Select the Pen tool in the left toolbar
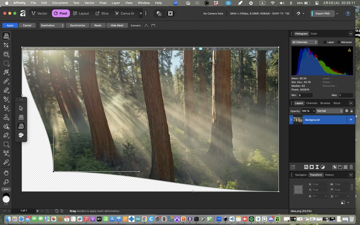The width and height of the screenshot is (360, 225). pos(6,135)
